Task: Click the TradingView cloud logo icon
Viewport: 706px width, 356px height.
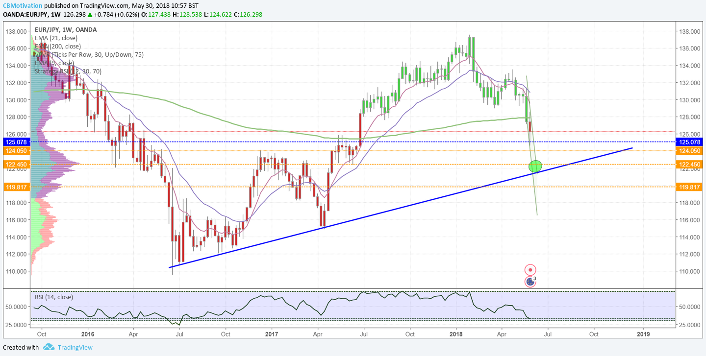Action: tap(49, 347)
